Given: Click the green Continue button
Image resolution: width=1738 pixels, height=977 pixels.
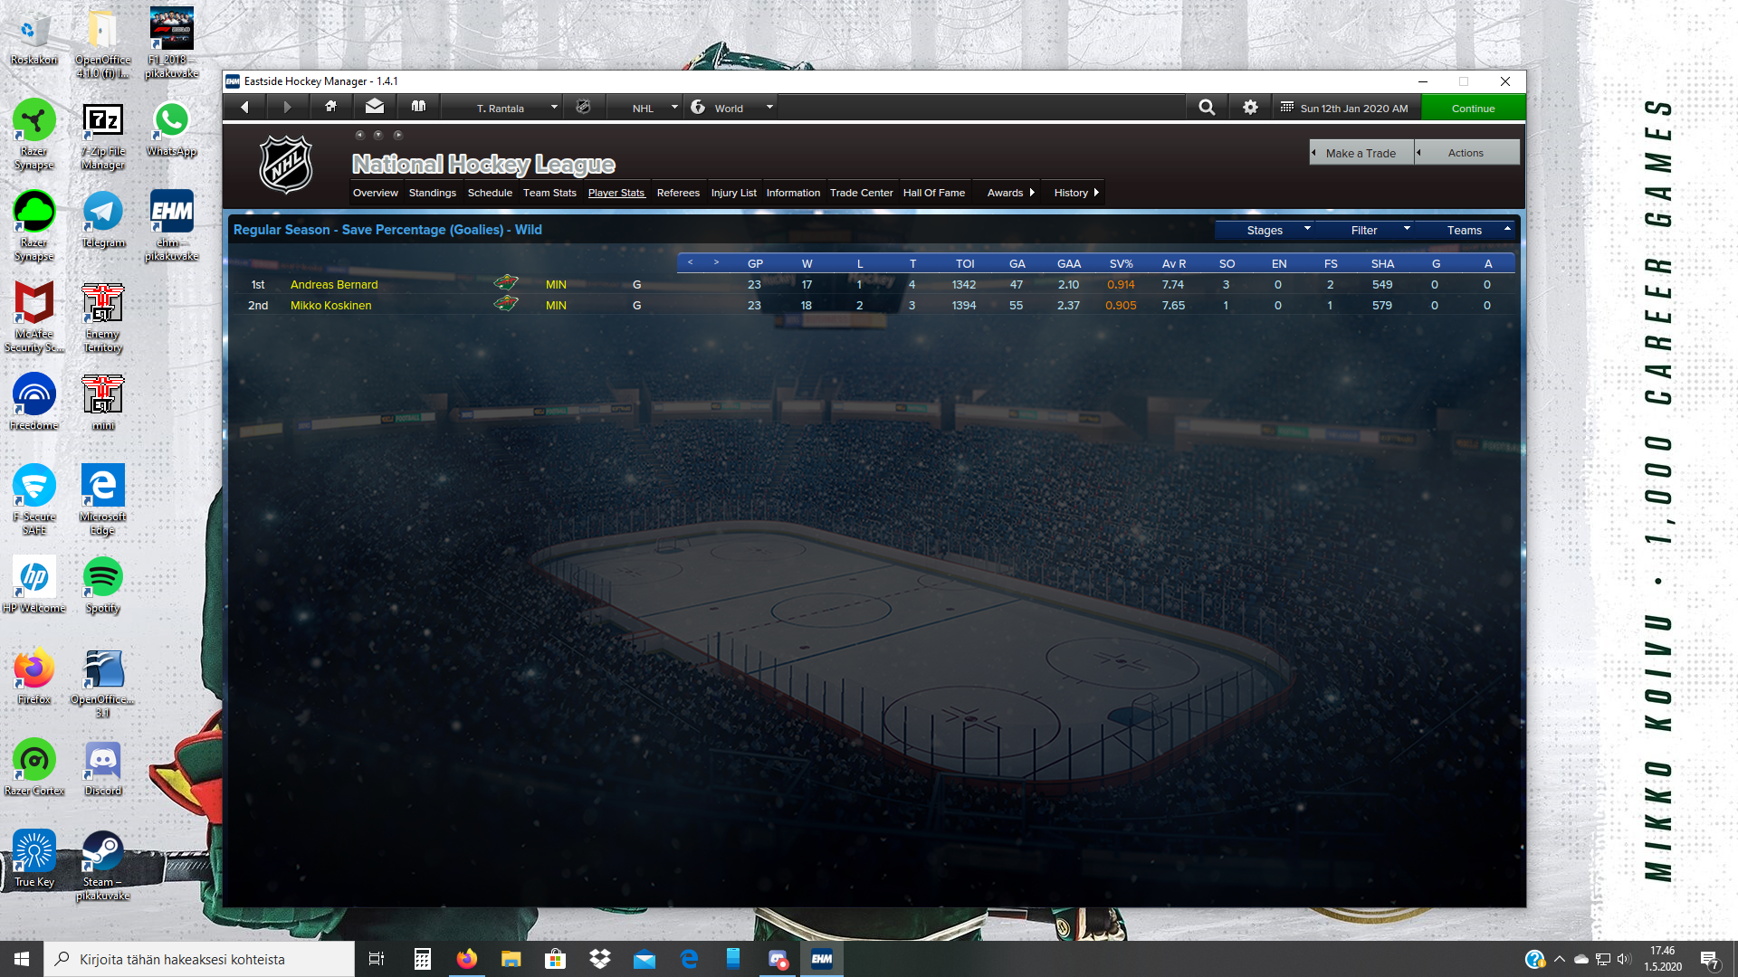Looking at the screenshot, I should (x=1473, y=108).
